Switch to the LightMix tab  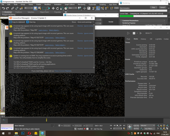[x=158, y=39]
